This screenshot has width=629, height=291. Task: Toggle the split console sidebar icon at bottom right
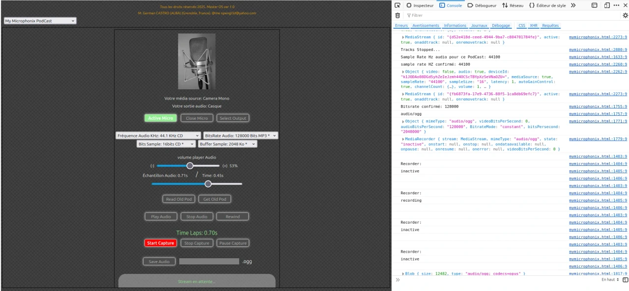coord(625,280)
